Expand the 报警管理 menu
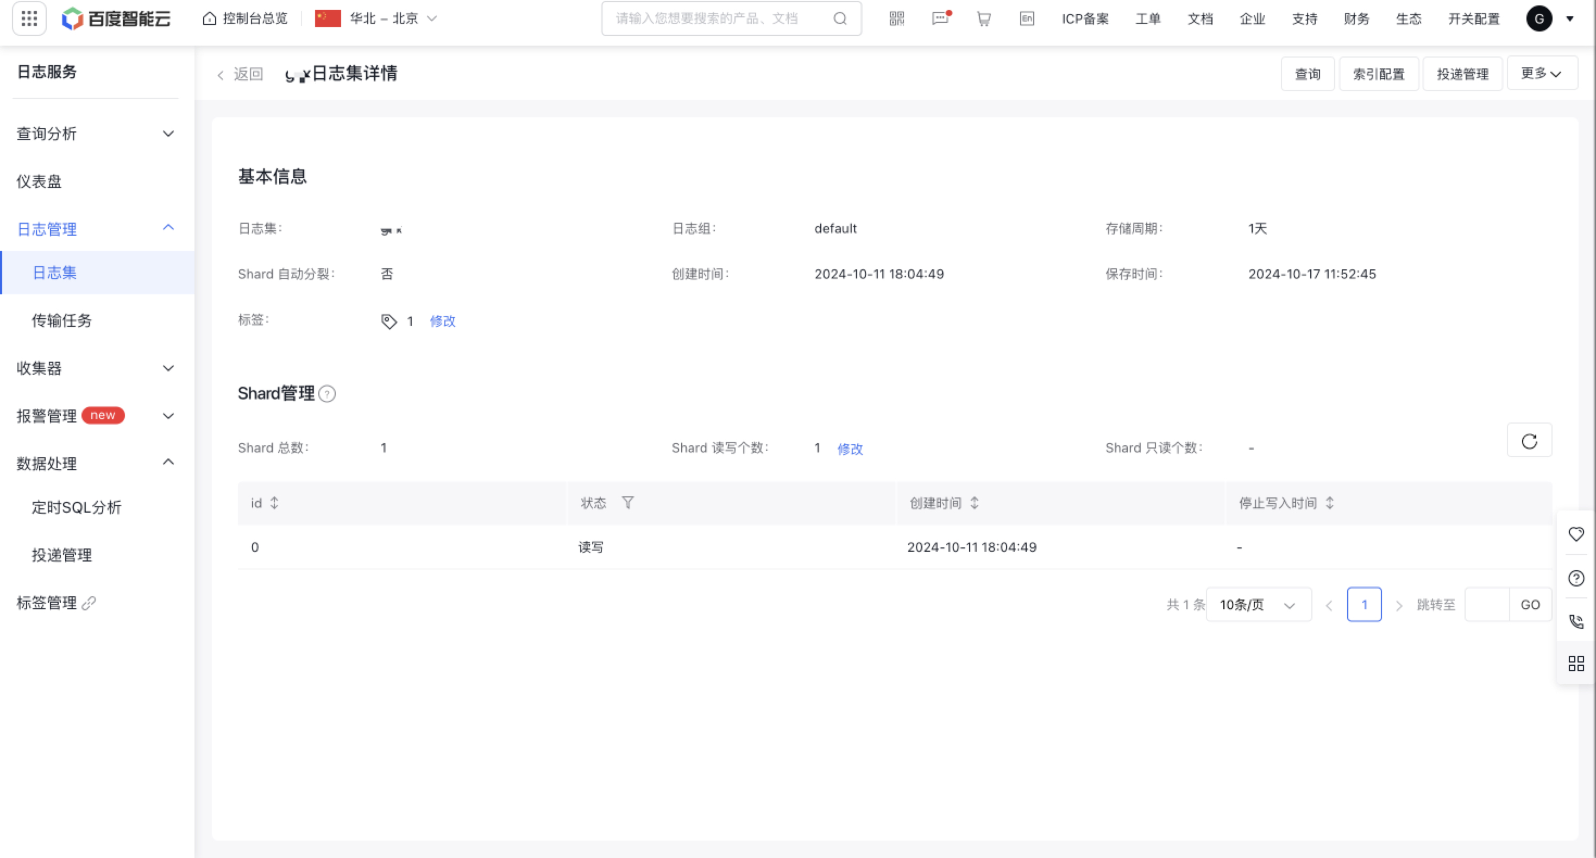The height and width of the screenshot is (858, 1596). 96,415
